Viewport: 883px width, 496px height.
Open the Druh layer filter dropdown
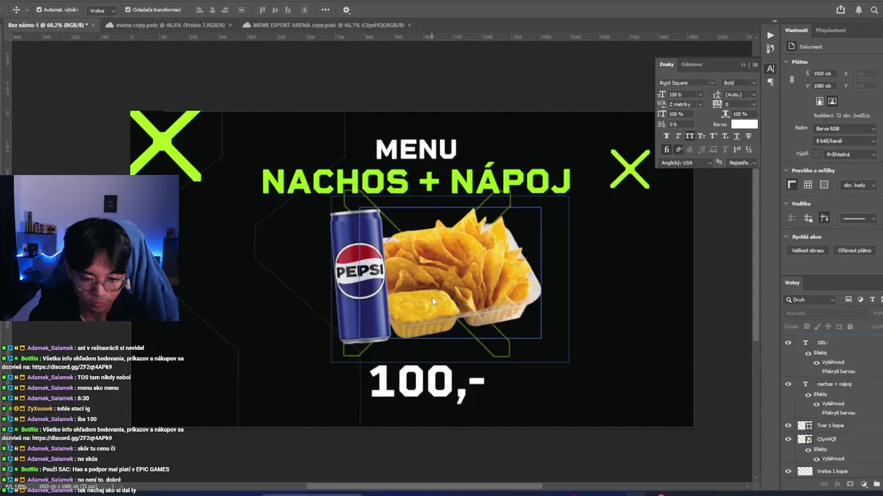[x=811, y=300]
